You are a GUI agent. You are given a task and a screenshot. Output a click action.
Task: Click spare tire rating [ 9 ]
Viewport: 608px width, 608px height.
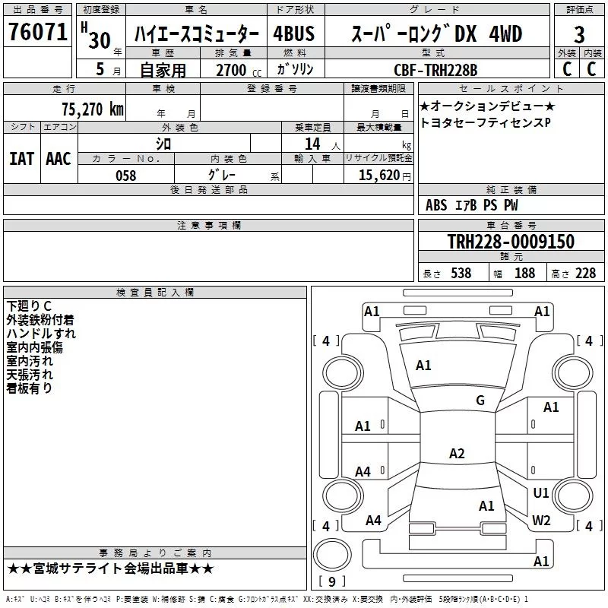[x=332, y=581]
